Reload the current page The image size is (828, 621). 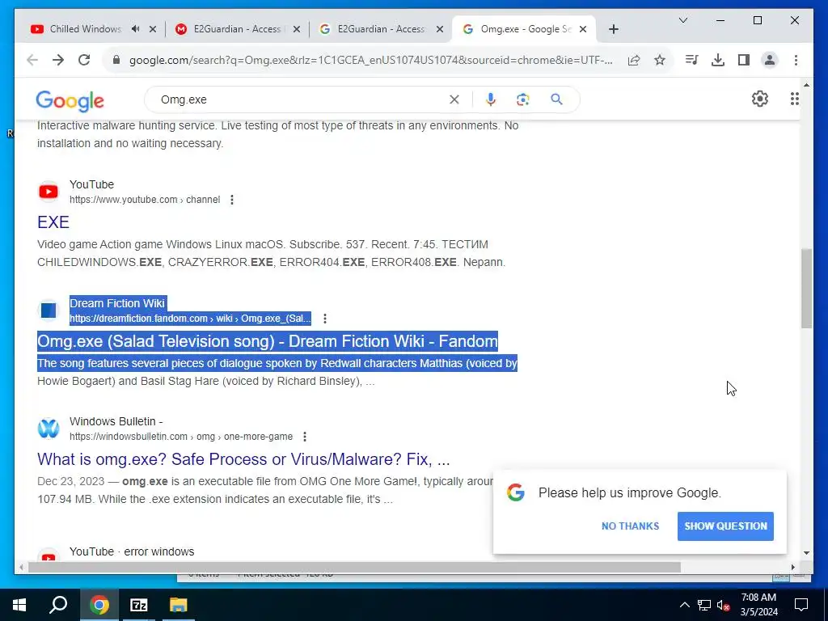84,60
